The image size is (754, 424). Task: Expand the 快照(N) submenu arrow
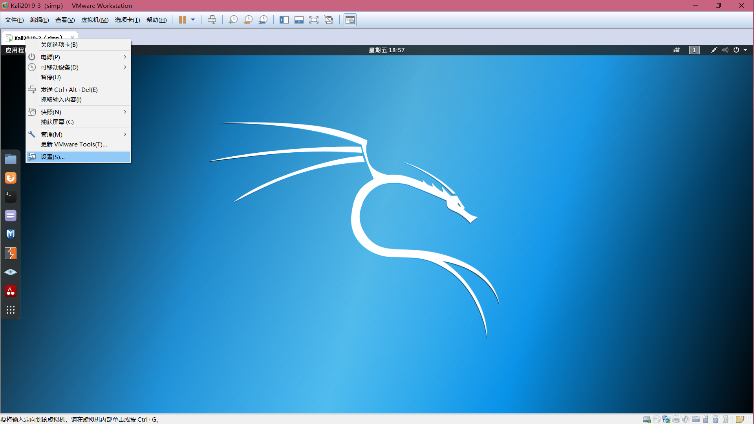click(x=125, y=112)
